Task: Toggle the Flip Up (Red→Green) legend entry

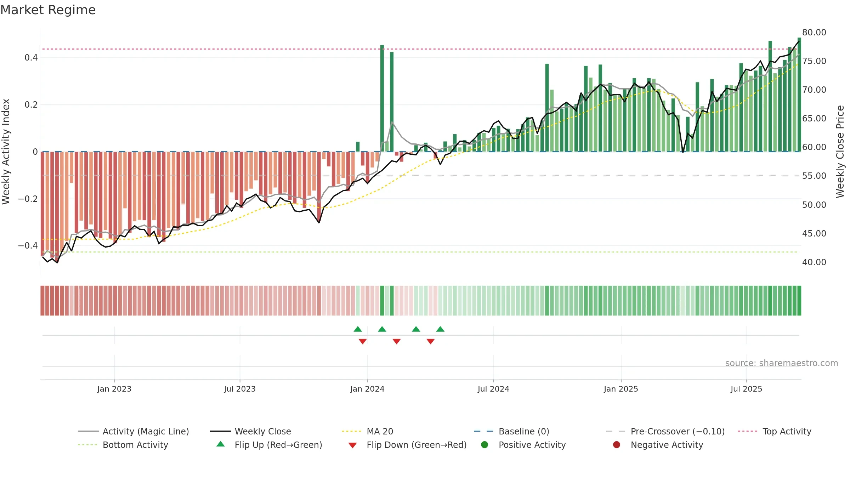Action: [269, 445]
